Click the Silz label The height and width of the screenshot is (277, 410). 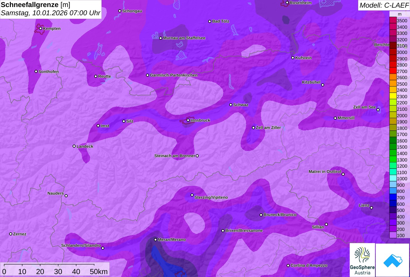pos(130,121)
